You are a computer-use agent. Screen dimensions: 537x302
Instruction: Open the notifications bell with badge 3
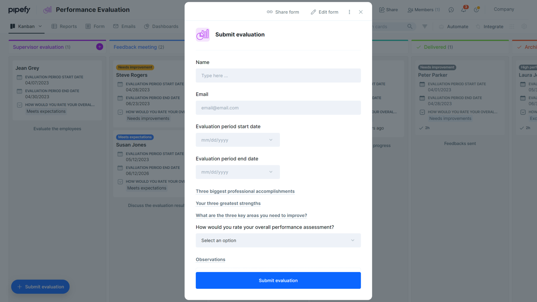tap(463, 10)
